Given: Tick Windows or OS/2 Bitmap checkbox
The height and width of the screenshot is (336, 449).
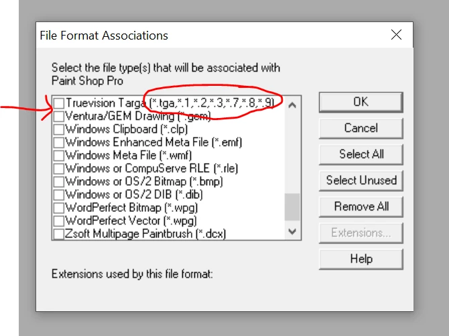Looking at the screenshot, I should pyautogui.click(x=59, y=182).
